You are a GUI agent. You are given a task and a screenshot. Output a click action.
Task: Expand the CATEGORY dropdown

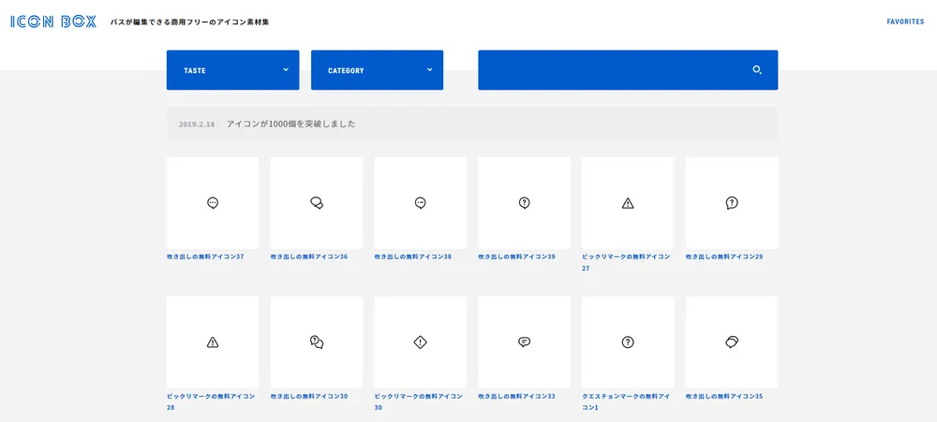coord(377,70)
